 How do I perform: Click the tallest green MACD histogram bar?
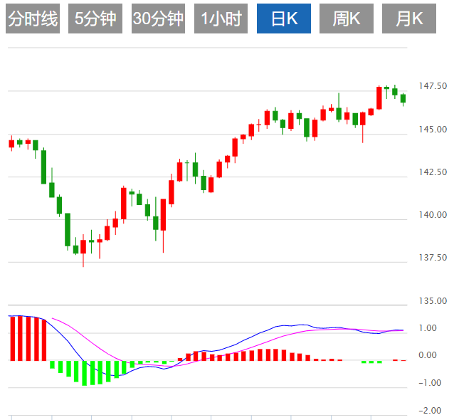click(x=85, y=373)
